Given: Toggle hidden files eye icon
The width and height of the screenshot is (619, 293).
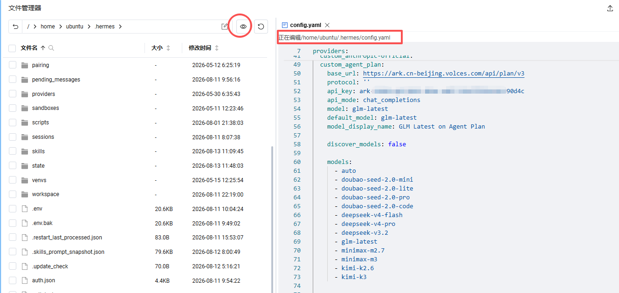Looking at the screenshot, I should (243, 27).
